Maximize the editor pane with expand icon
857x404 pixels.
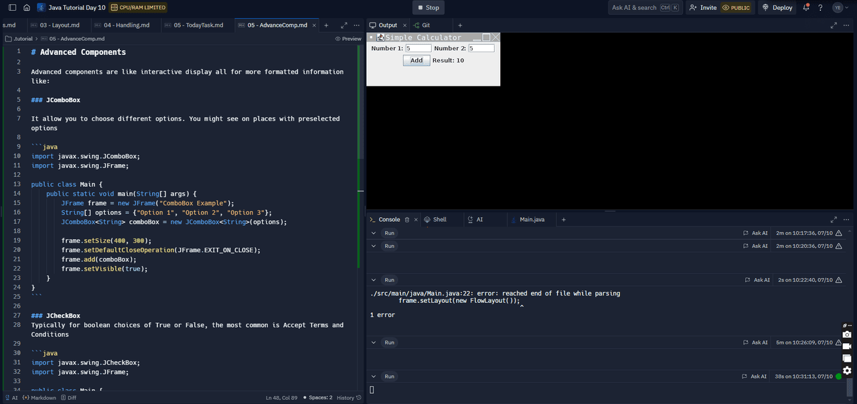click(344, 25)
